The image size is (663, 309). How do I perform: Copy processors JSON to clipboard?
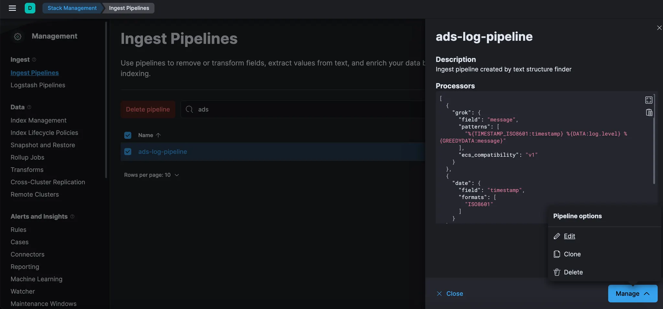click(x=649, y=112)
